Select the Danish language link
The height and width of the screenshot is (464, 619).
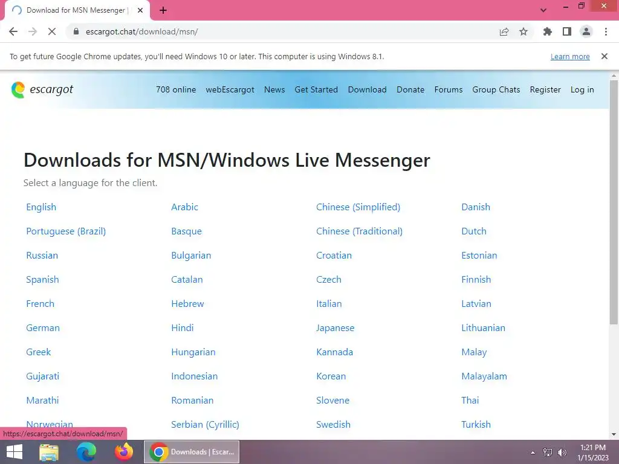coord(476,207)
